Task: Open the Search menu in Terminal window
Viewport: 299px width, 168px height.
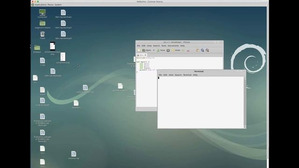Action: pos(178,75)
